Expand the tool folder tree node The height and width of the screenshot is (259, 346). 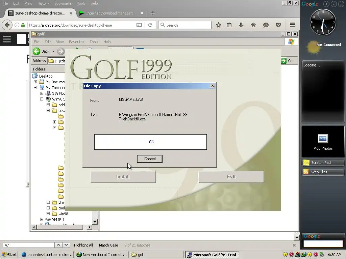48,208
